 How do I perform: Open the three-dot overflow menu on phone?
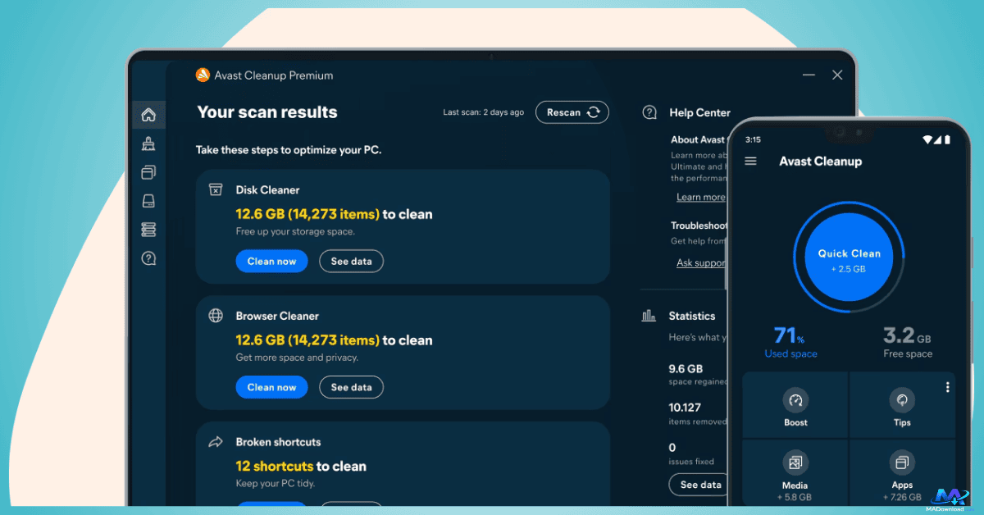pos(947,387)
